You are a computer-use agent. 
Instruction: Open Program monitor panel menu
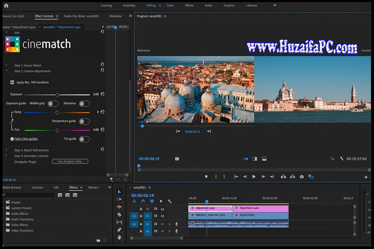coord(165,16)
